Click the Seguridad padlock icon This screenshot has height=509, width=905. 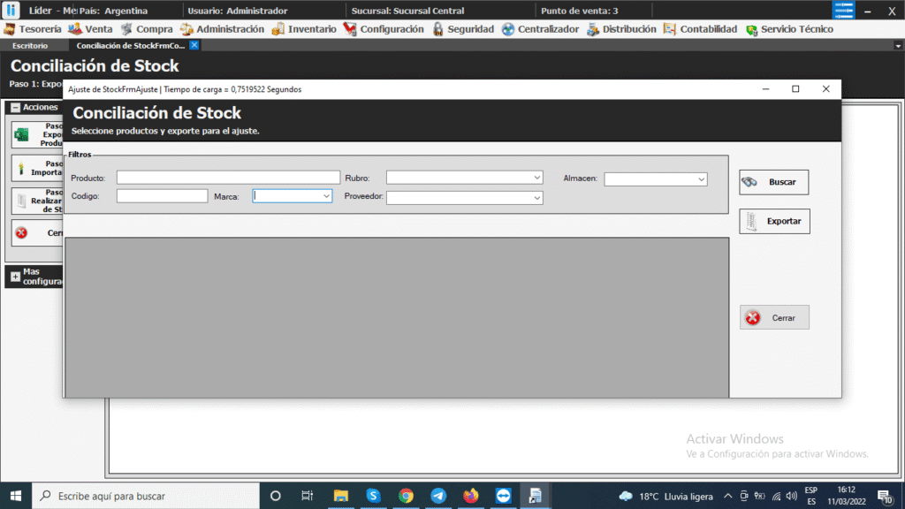(437, 29)
